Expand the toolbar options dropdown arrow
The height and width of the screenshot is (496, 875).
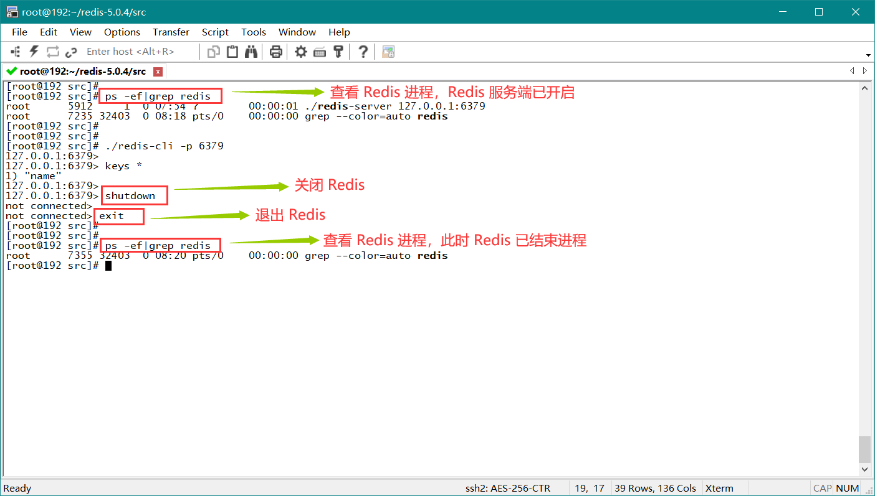coord(868,55)
